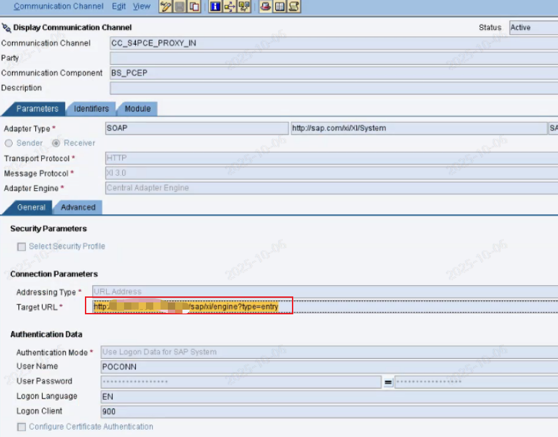Viewport: 558px width, 437px height.
Task: Open the Edit menu
Action: pyautogui.click(x=119, y=6)
